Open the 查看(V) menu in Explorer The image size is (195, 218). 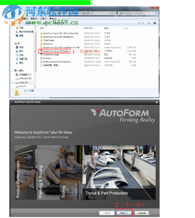click(34, 18)
